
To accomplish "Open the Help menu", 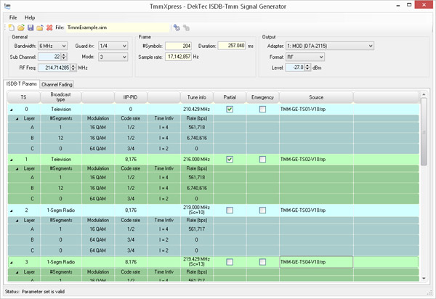I will point(30,17).
